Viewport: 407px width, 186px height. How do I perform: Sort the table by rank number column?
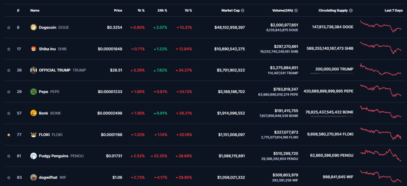(18, 11)
